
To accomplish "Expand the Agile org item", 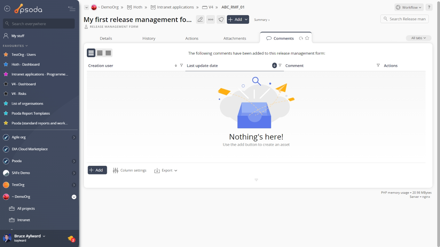I will tap(74, 138).
